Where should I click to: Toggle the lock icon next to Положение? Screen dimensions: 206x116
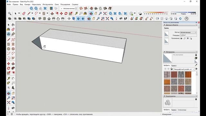pos(184,39)
